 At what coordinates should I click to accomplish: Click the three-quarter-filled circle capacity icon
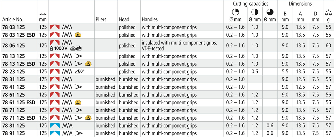click(270, 13)
